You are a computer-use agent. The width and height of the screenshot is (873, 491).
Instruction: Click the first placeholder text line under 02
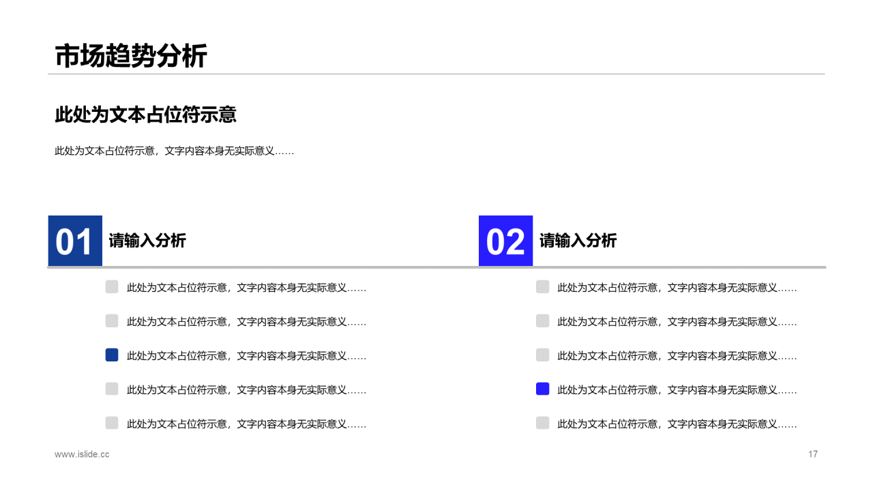click(677, 288)
